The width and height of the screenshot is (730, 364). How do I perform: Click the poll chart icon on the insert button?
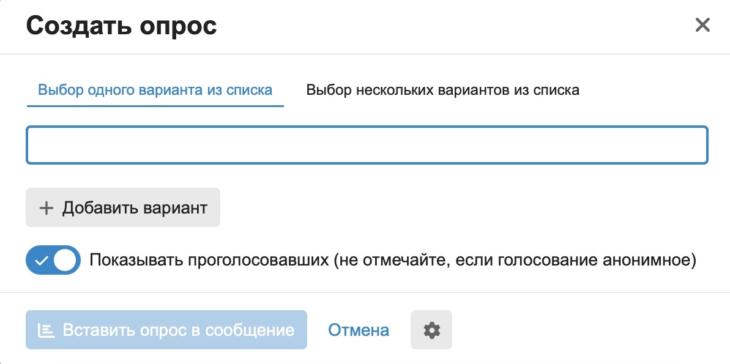45,330
